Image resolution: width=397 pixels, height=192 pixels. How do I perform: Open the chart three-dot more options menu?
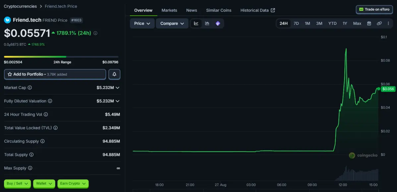point(388,23)
